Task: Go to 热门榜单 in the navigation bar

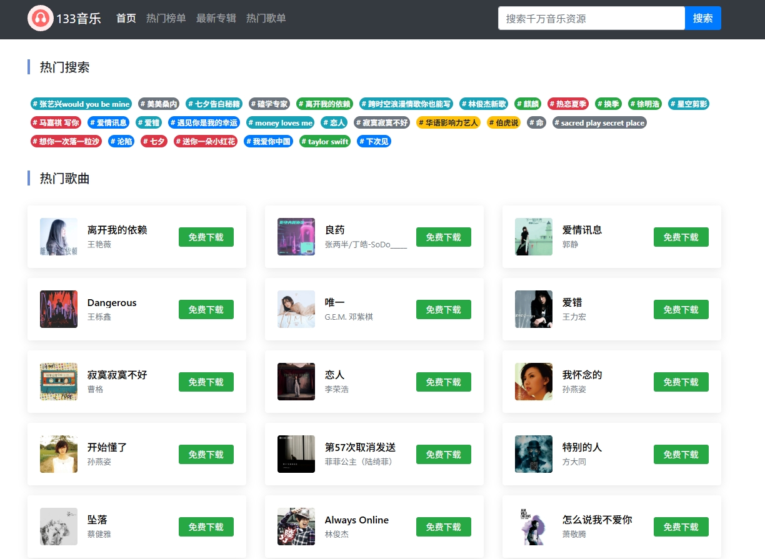Action: [x=166, y=18]
